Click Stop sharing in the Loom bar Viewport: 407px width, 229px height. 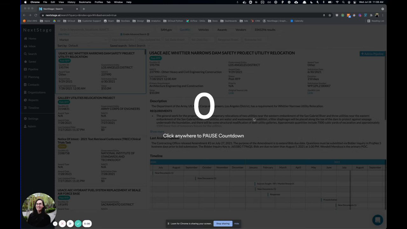pos(223,224)
